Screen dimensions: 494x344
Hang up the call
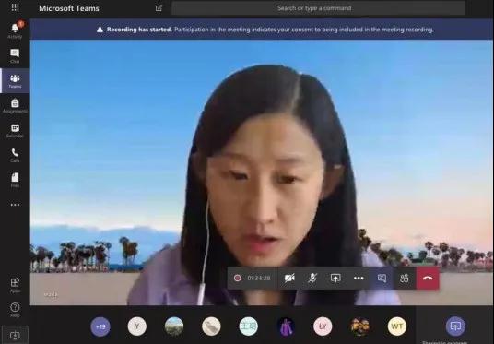point(428,278)
